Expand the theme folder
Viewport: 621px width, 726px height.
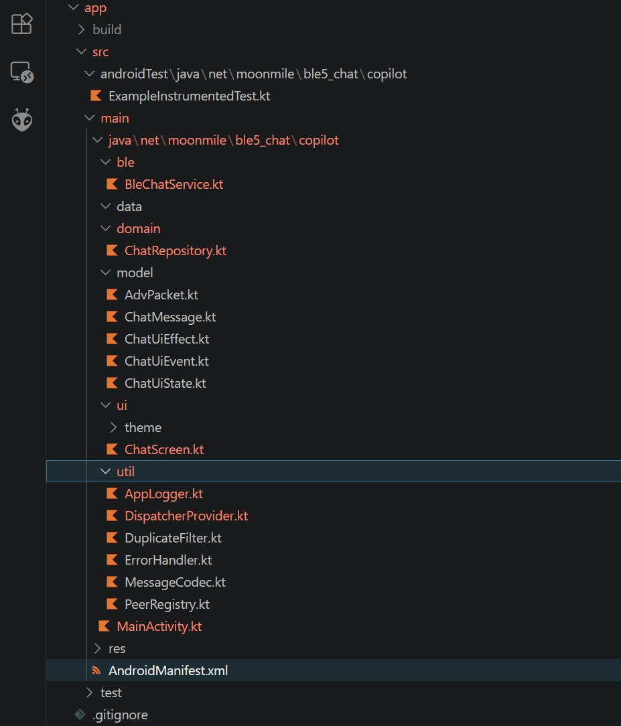pos(113,427)
